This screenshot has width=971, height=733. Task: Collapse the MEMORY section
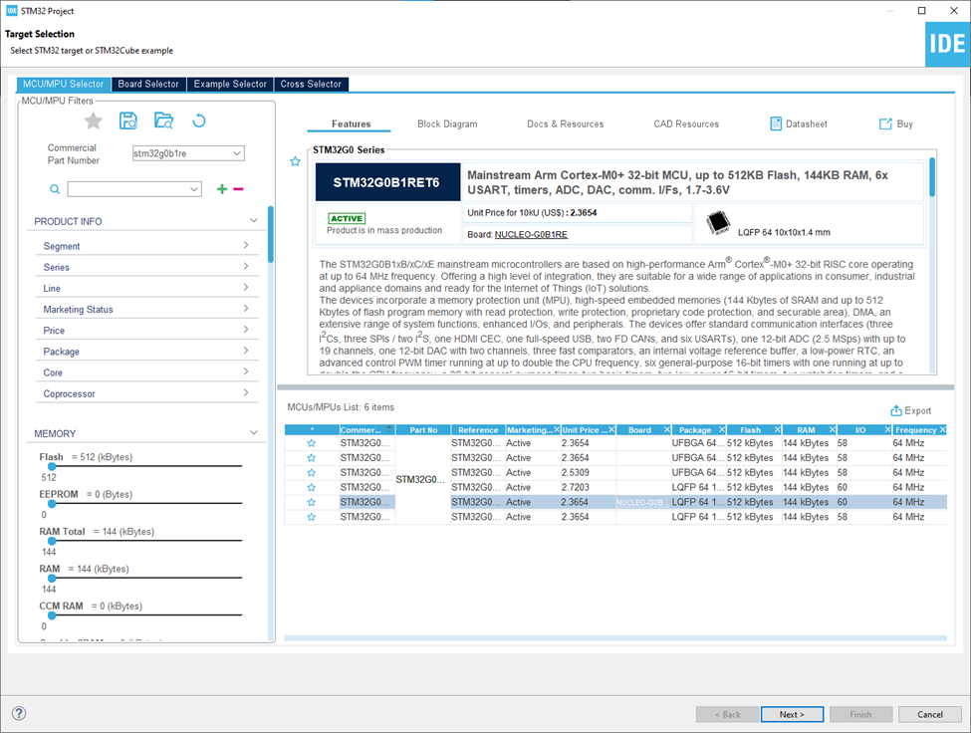pyautogui.click(x=253, y=433)
